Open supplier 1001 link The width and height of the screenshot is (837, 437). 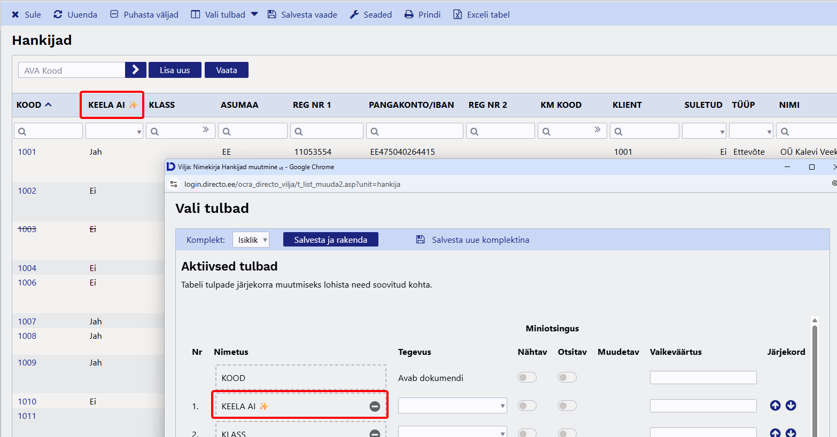click(27, 152)
